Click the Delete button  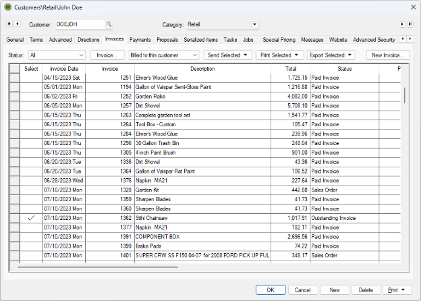[x=366, y=290]
